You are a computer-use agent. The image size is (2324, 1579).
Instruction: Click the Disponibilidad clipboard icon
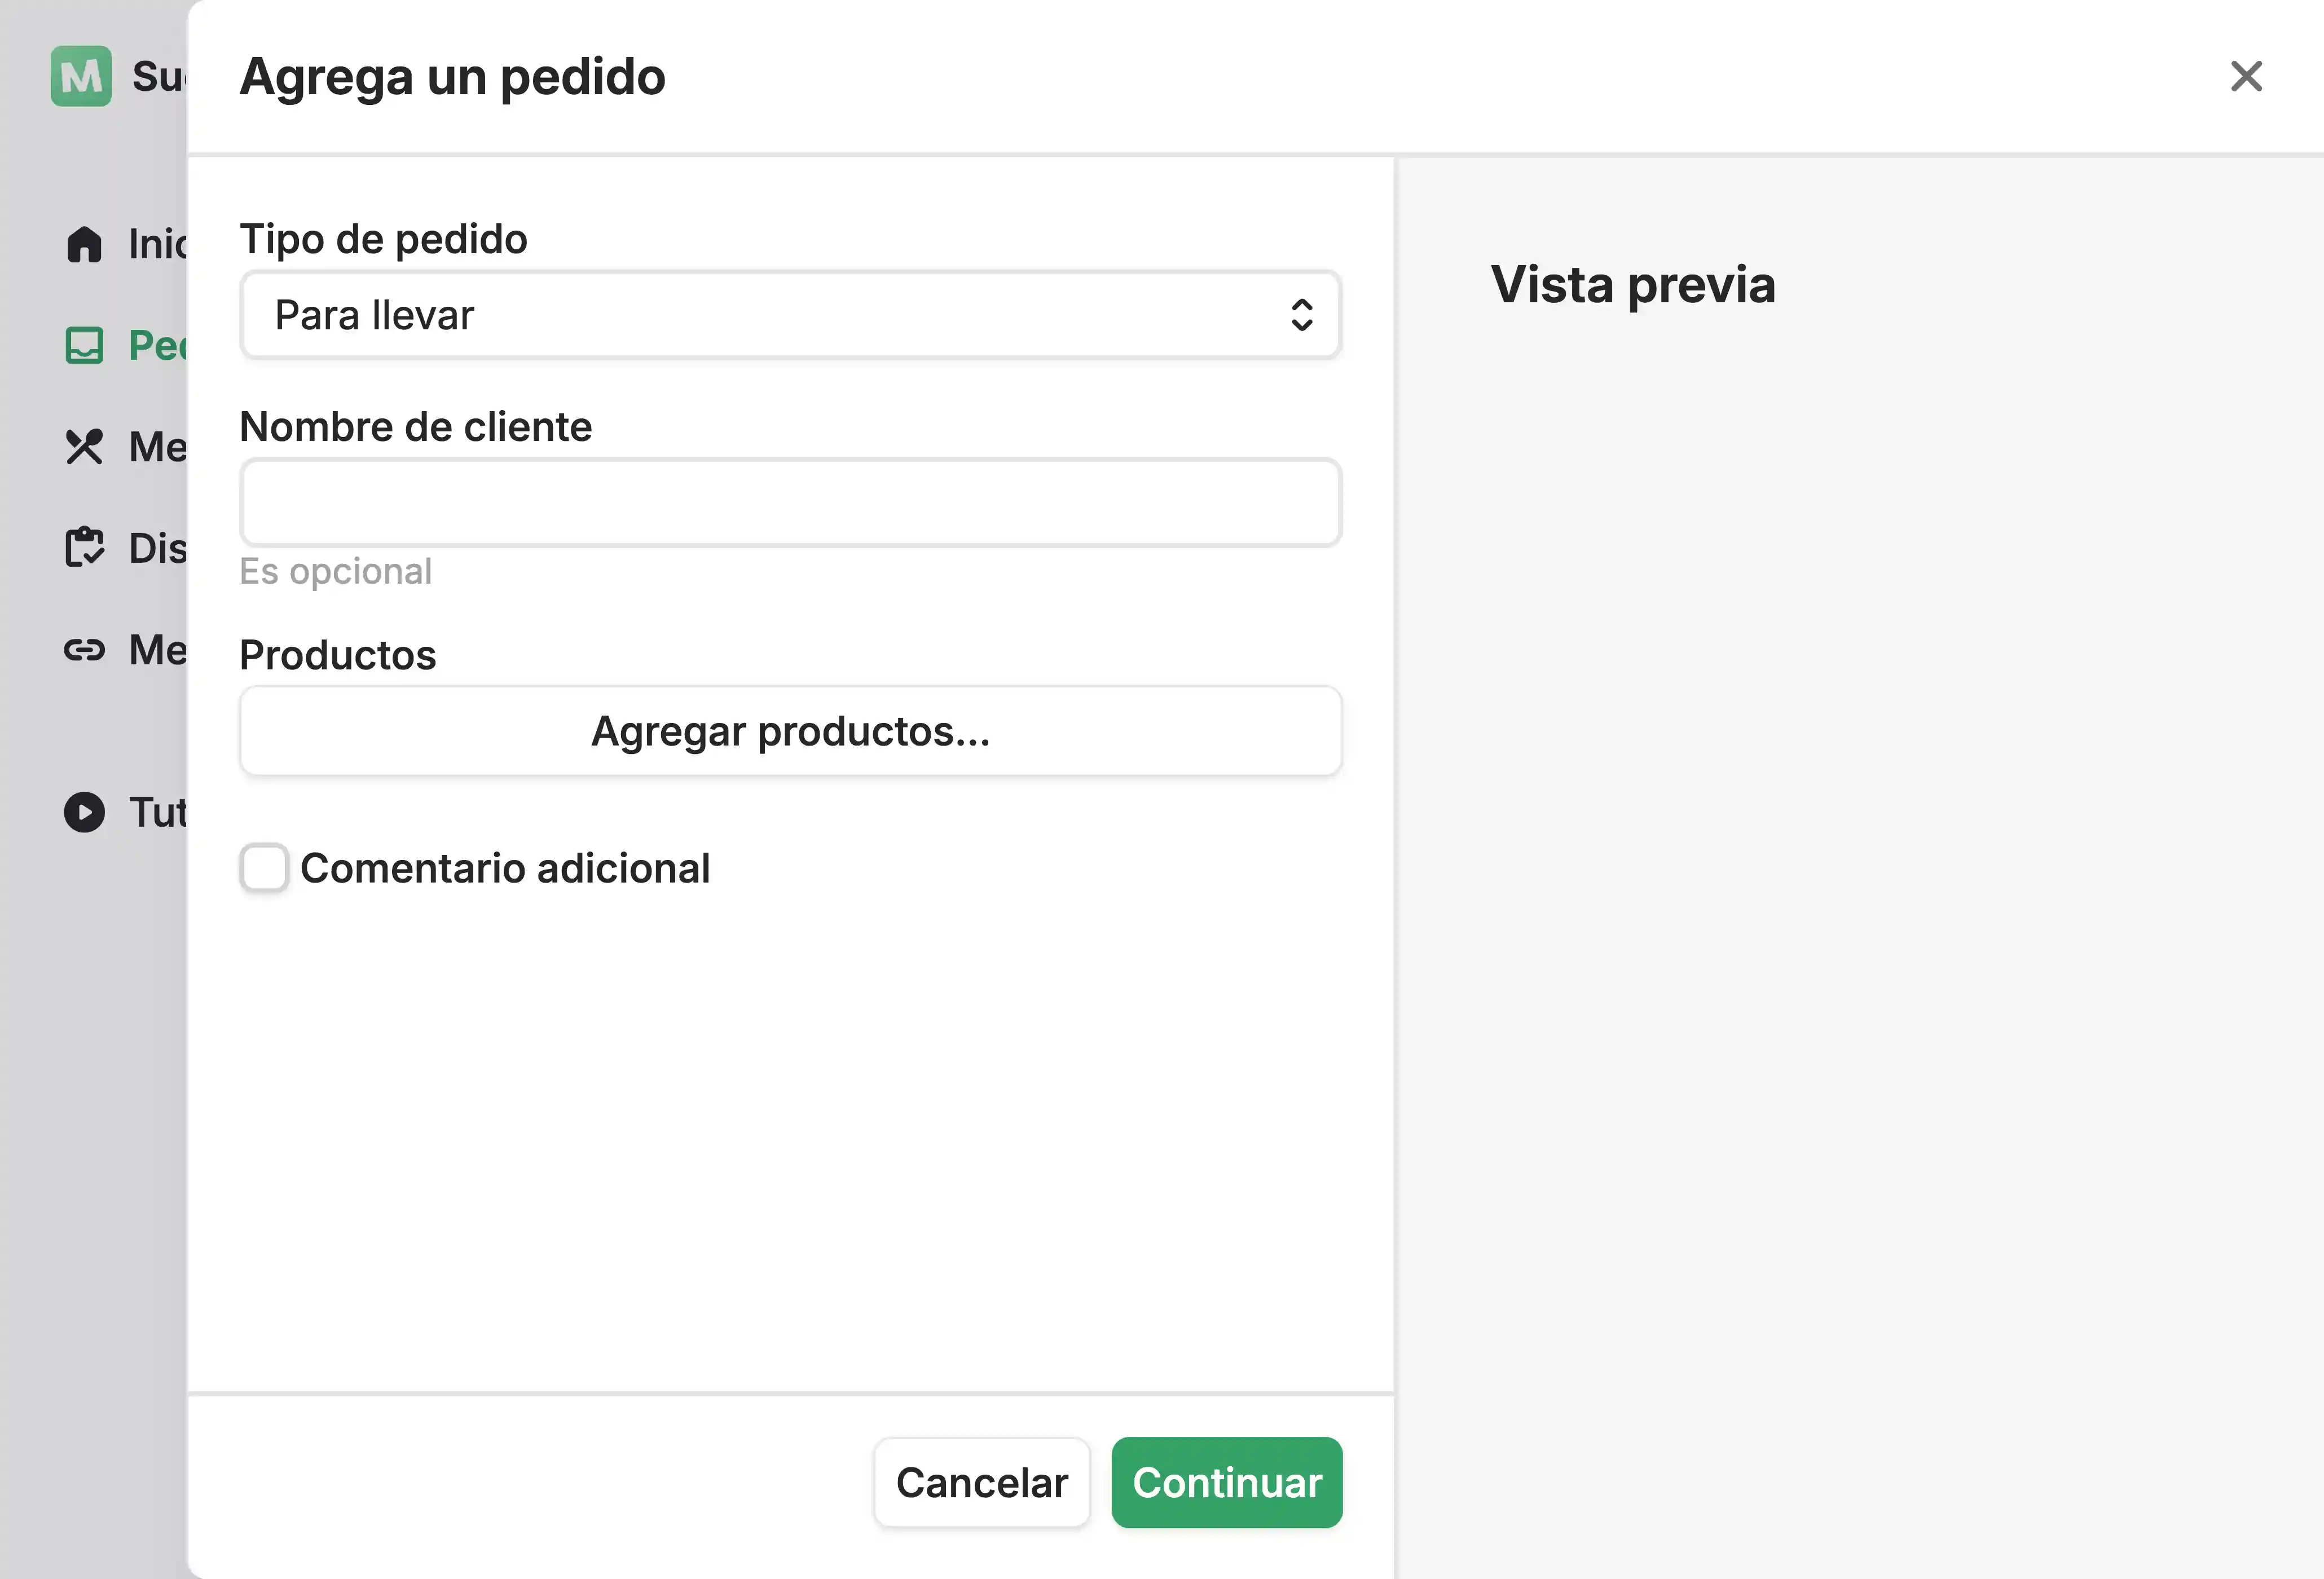(84, 548)
